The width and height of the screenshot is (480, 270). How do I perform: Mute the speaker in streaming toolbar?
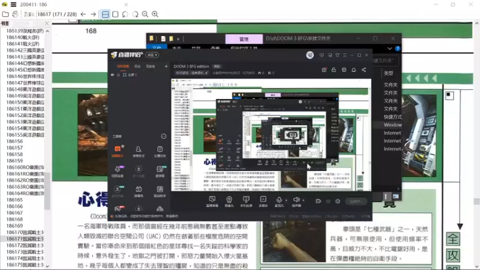[x=296, y=201]
